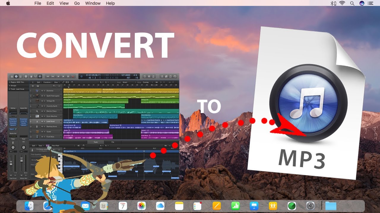Click the Master Mix channel volume fader
The image size is (380, 213).
(x=21, y=160)
